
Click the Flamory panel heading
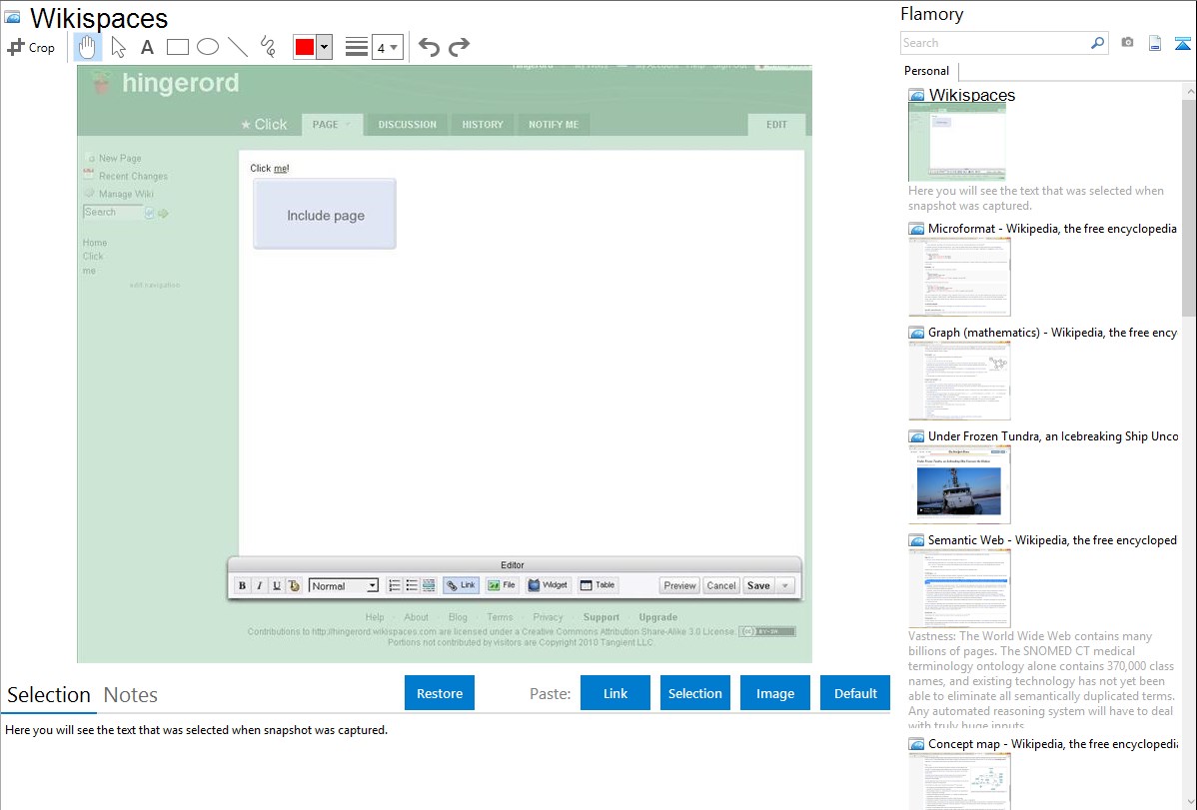point(932,14)
